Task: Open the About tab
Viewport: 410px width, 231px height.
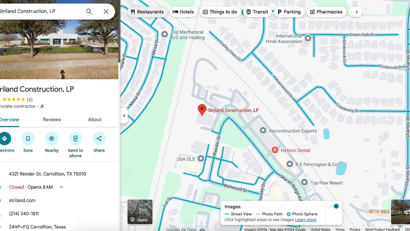Action: [95, 119]
